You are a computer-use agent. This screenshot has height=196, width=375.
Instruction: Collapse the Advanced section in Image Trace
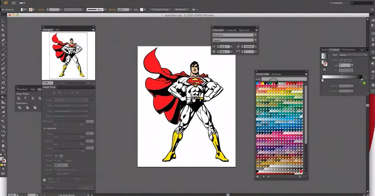click(x=45, y=128)
